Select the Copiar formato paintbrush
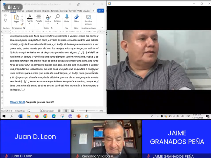This screenshot has height=158, width=211. pyautogui.click(x=22, y=24)
